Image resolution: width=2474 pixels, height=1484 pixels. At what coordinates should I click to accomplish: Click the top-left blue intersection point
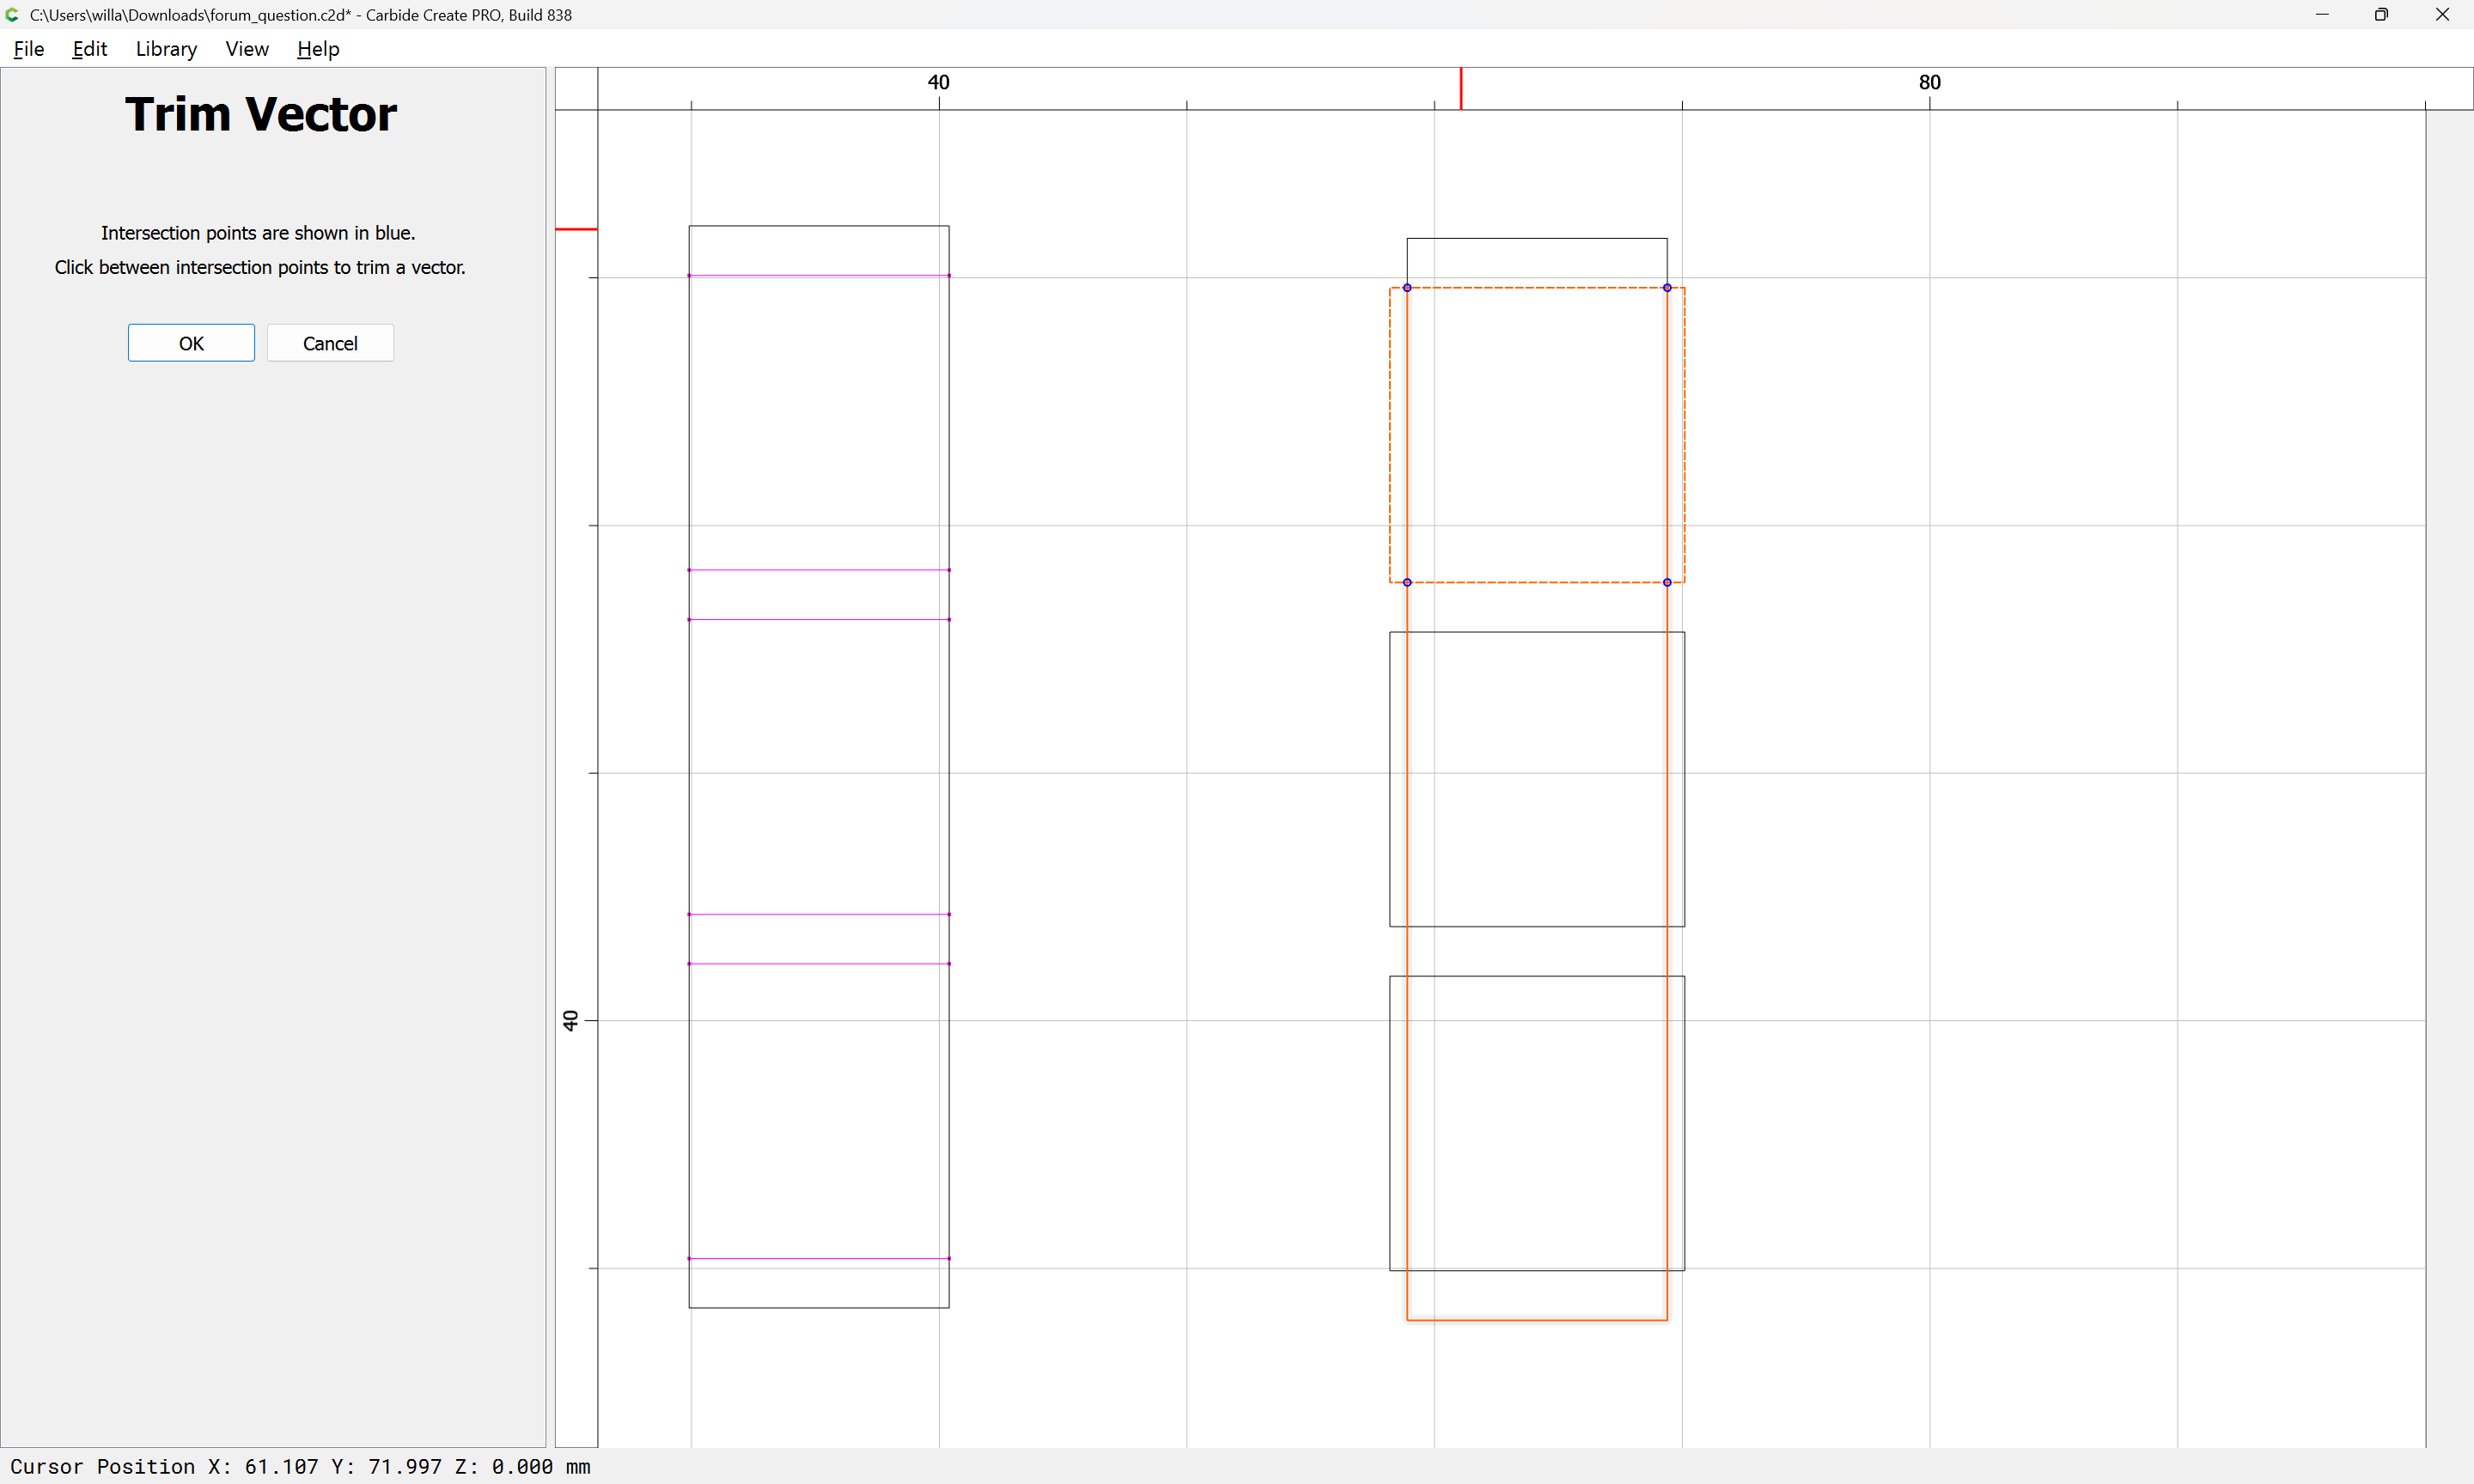1407,288
